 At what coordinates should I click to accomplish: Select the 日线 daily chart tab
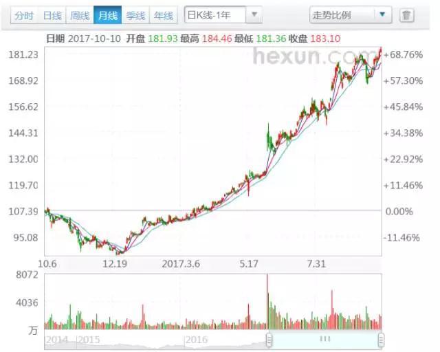[x=52, y=15]
